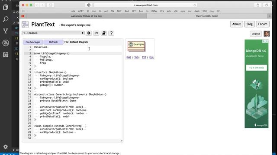Open the File Manager
The width and height of the screenshot is (277, 155).
click(33, 42)
